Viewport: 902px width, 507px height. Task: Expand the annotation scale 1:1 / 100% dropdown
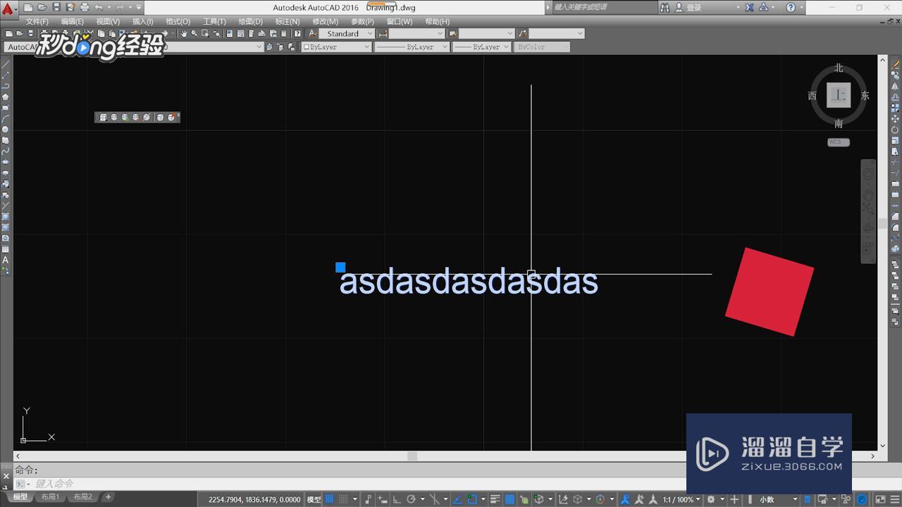(x=681, y=499)
